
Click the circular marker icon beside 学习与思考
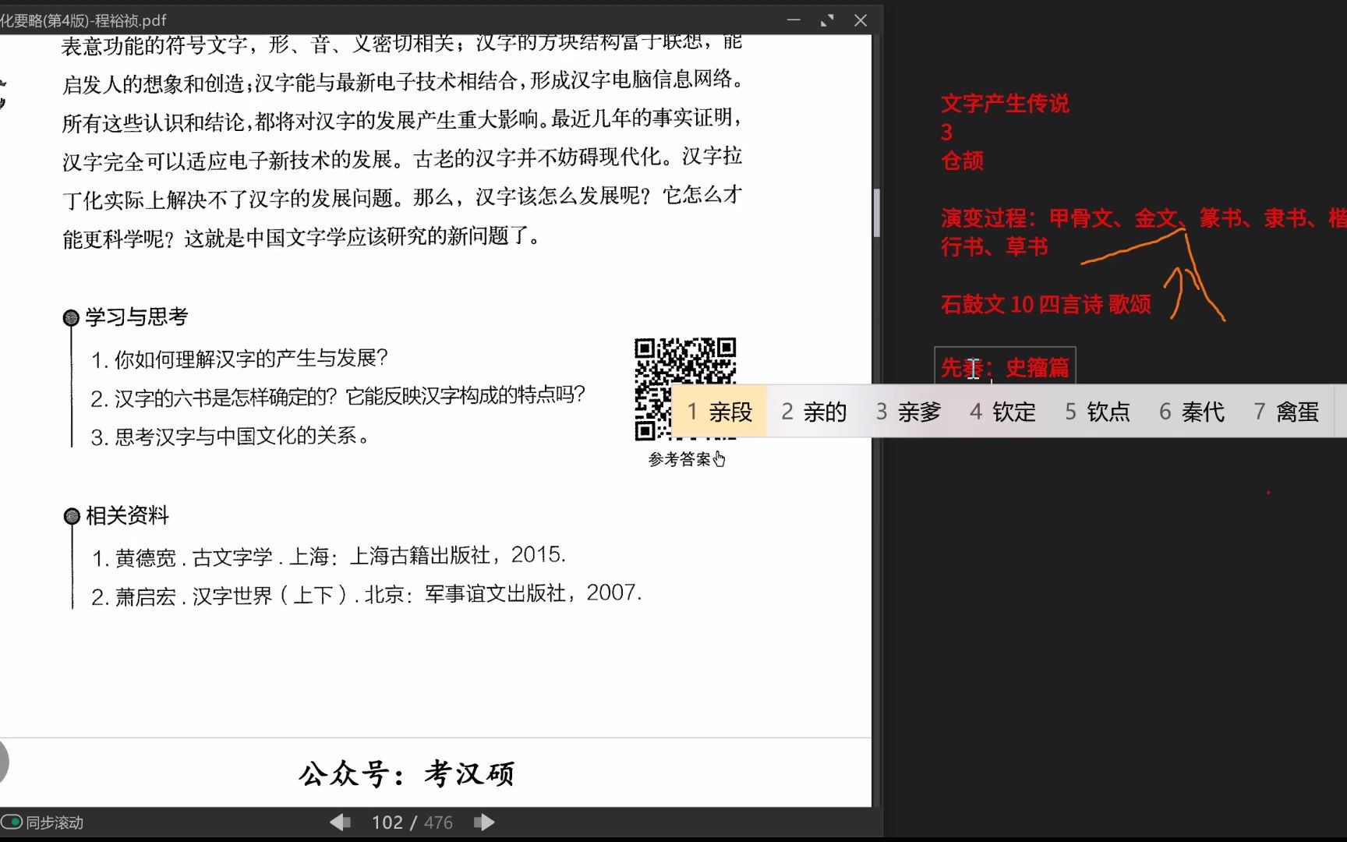tap(71, 317)
